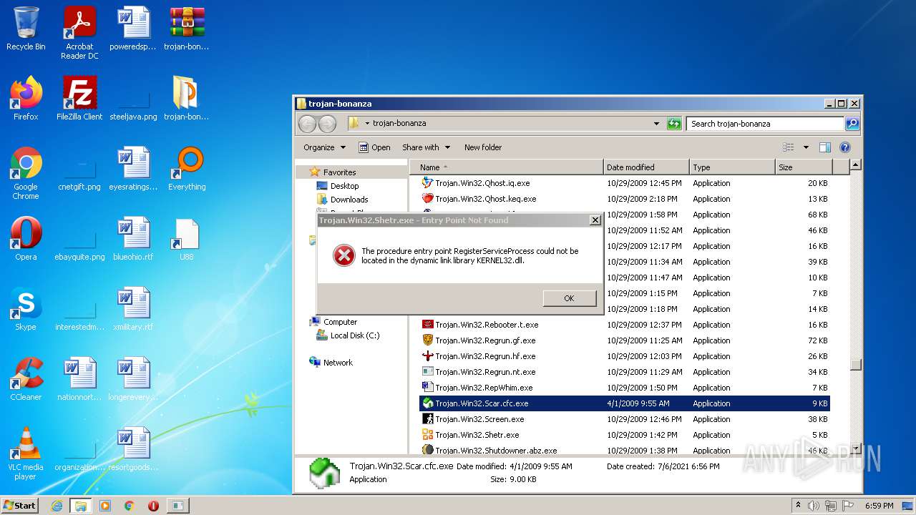Screen dimensions: 916x515
Task: Launch Acrobat Reader DC from desktop
Action: [79, 33]
